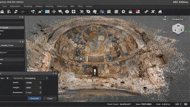Click the house home toolbar icon
The height and width of the screenshot is (107, 190).
point(160,12)
